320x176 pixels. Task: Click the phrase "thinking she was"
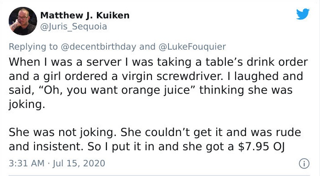coord(246,90)
